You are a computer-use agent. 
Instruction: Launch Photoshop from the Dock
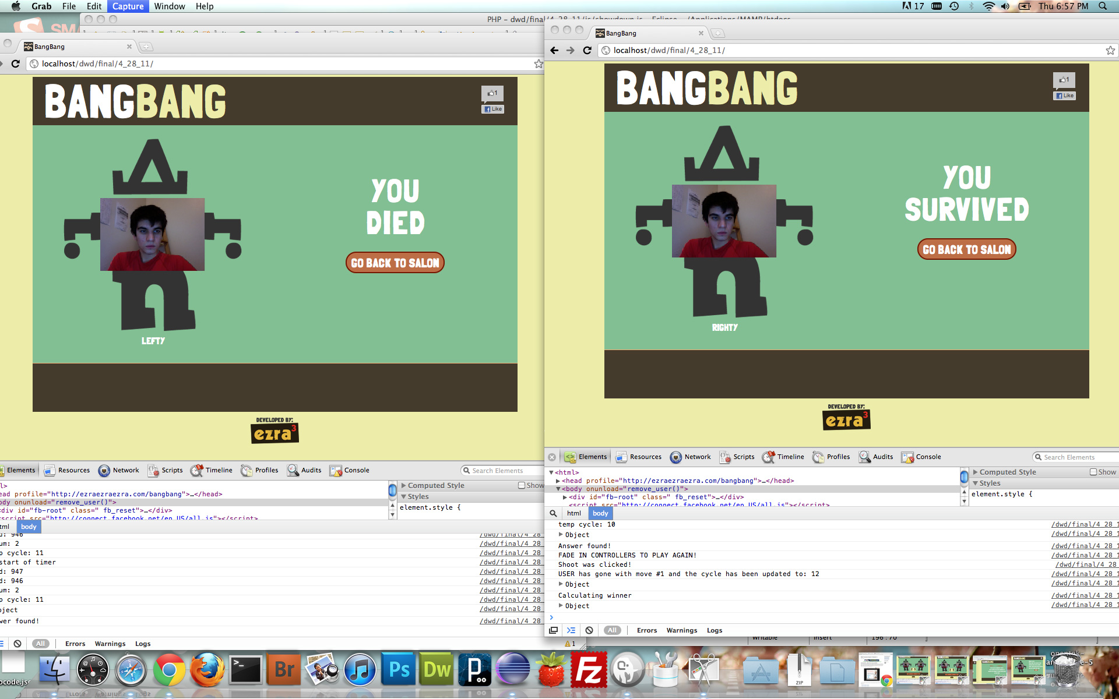(x=398, y=670)
